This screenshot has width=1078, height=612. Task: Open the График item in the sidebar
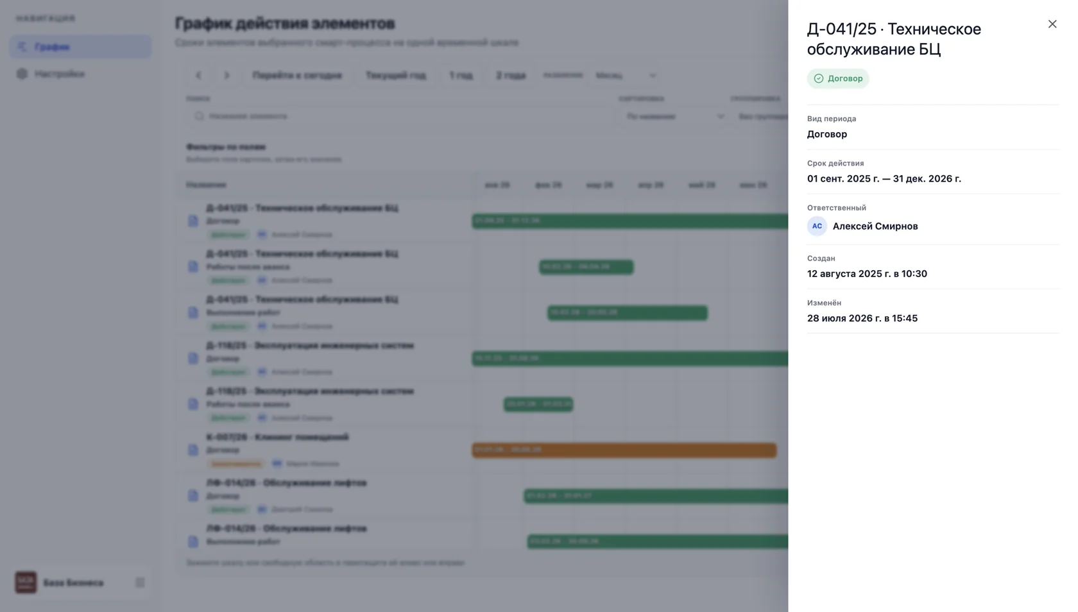[x=80, y=47]
